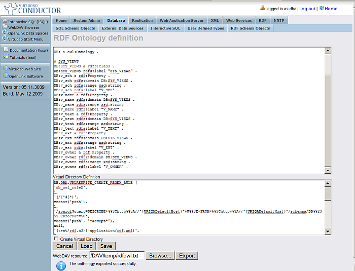The height and width of the screenshot is (271, 355).
Task: Click the Version: 05.11.3039 text
Action: coord(23,87)
